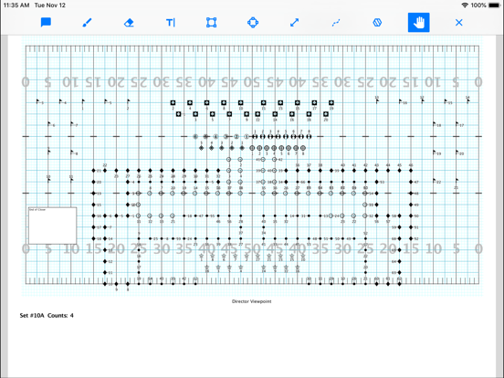Choose the eraser tool
Image resolution: width=504 pixels, height=378 pixels.
pyautogui.click(x=129, y=23)
